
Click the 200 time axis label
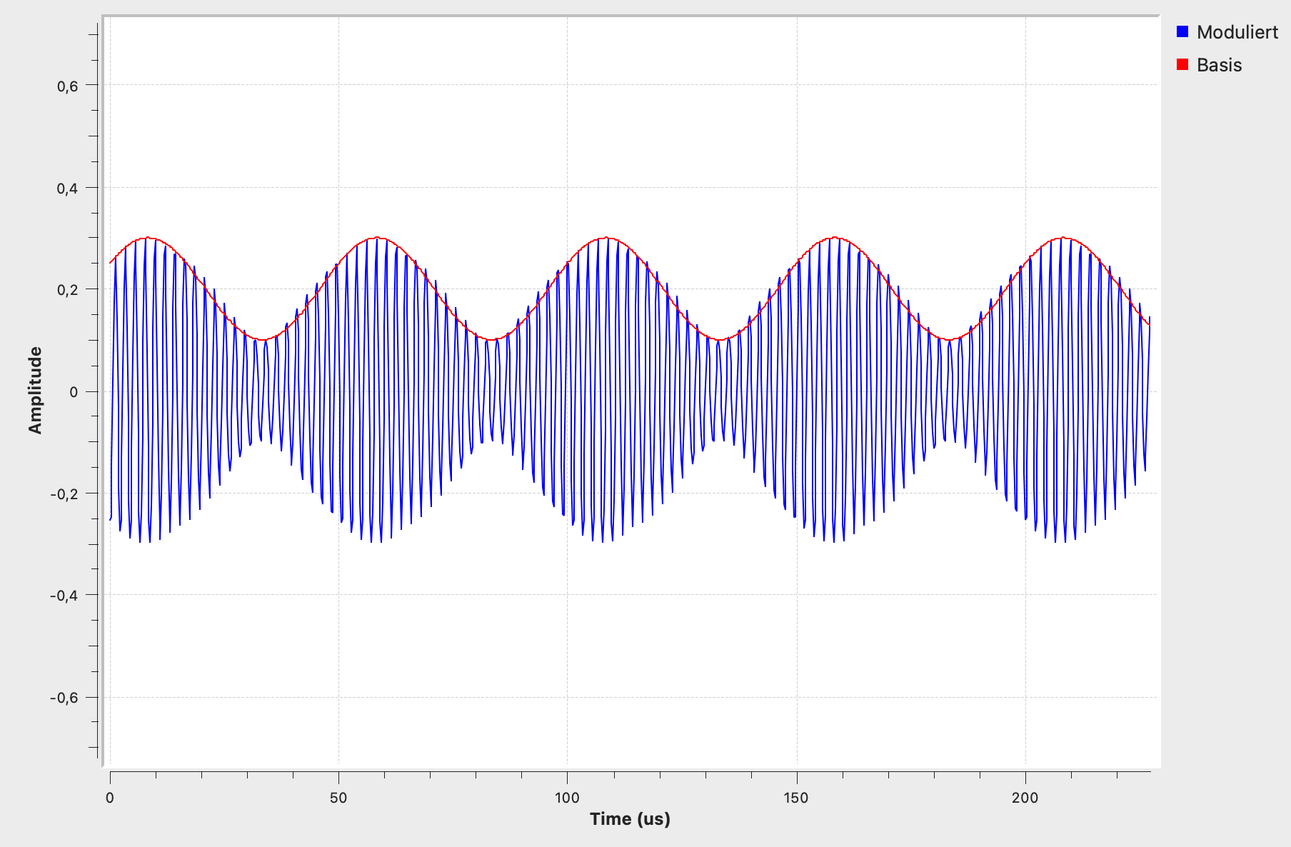click(x=1025, y=798)
